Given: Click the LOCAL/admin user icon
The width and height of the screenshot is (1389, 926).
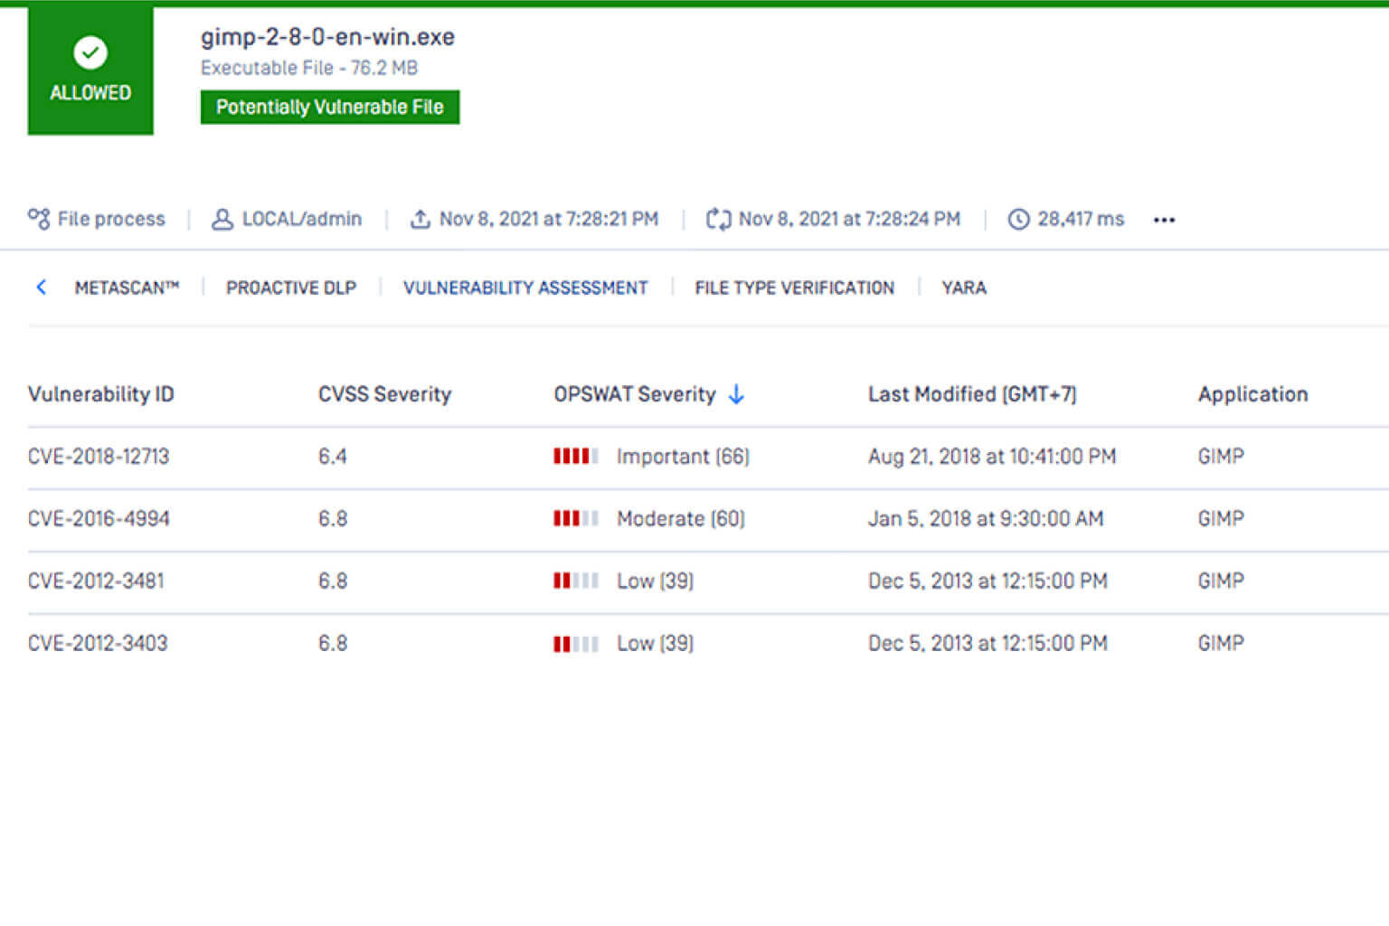Looking at the screenshot, I should pyautogui.click(x=222, y=219).
